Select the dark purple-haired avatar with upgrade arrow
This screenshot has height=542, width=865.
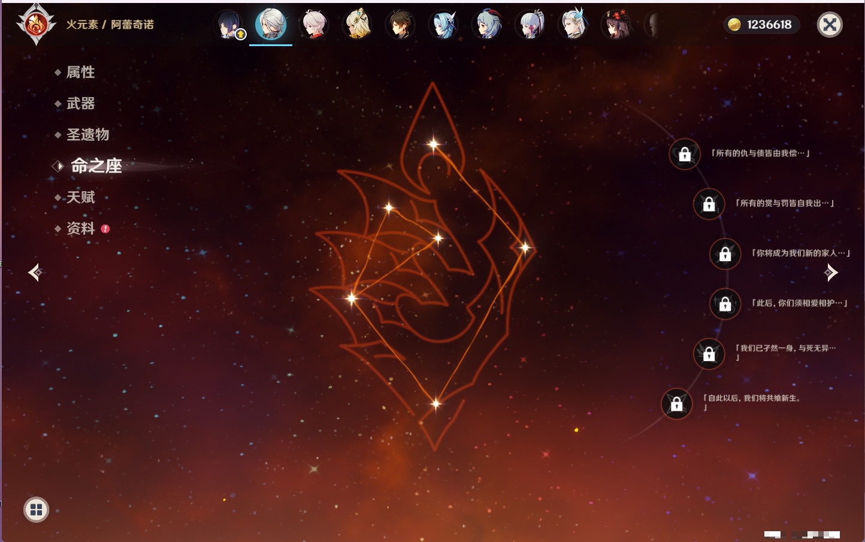[x=229, y=25]
